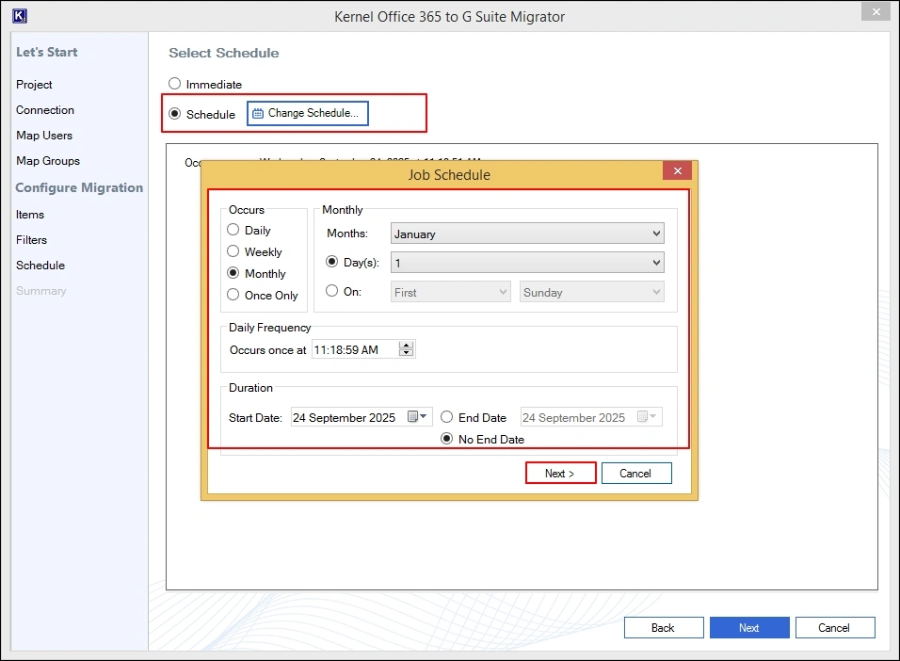The width and height of the screenshot is (900, 661).
Task: Select the Immediate radio option
Action: coord(174,84)
